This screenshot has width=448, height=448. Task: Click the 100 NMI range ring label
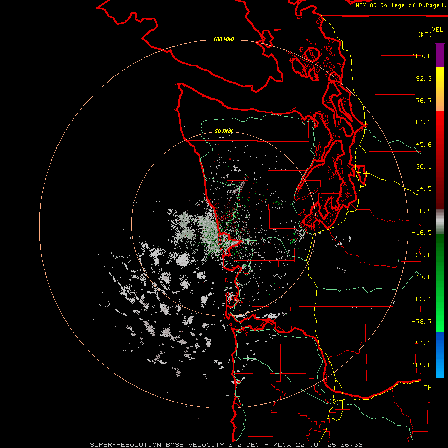pyautogui.click(x=224, y=39)
